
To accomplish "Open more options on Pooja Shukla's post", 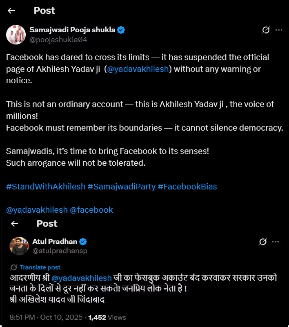I will pyautogui.click(x=279, y=30).
